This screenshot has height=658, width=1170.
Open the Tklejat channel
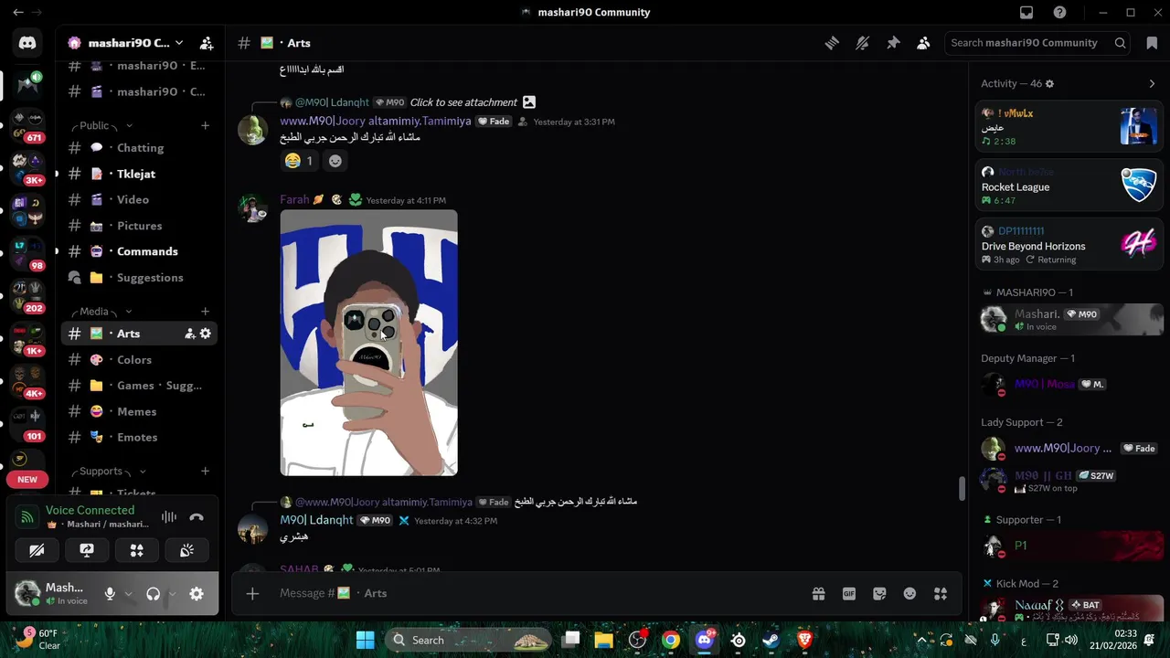point(140,174)
